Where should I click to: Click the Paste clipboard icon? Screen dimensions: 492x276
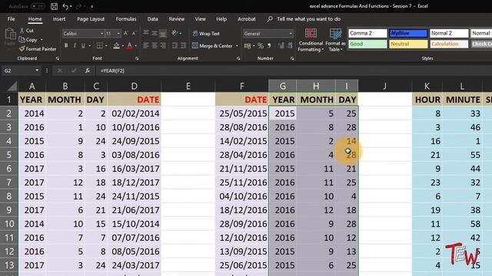[x=10, y=34]
